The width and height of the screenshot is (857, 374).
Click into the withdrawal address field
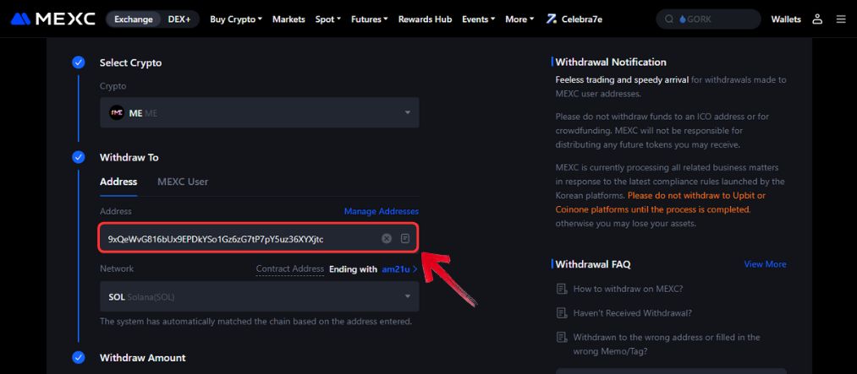point(259,238)
